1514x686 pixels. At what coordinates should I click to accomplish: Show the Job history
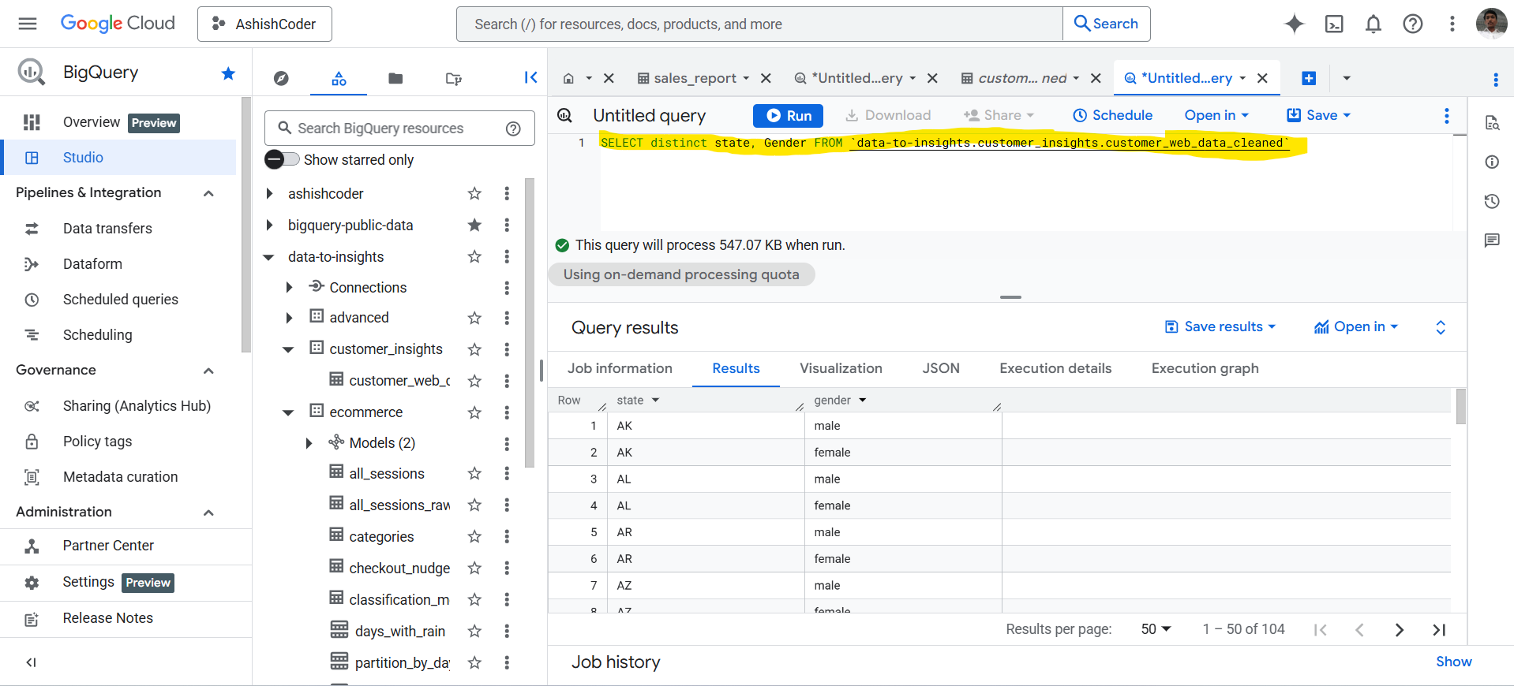[1453, 662]
